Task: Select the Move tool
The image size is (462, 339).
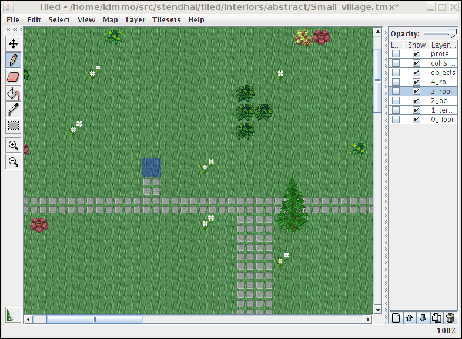Action: 13,43
